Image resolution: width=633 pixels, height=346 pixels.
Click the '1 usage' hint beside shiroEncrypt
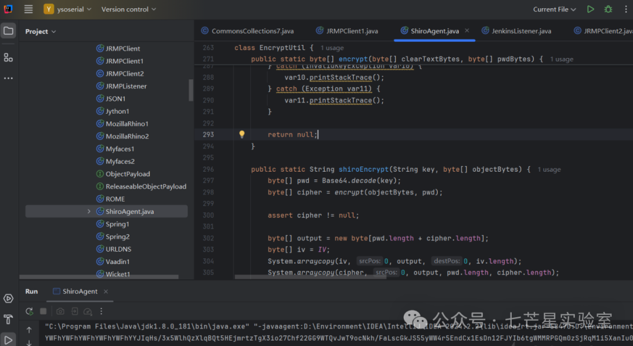(x=549, y=169)
